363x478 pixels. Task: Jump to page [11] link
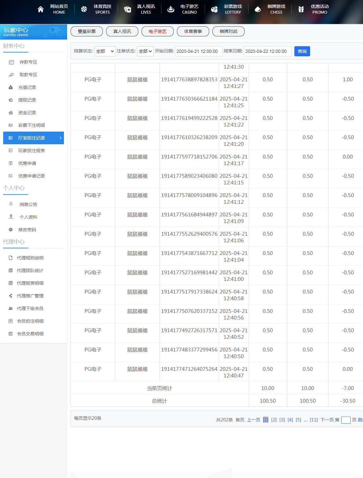pyautogui.click(x=314, y=420)
